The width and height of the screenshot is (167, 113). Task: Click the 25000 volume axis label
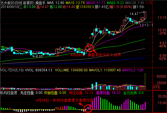(x=162, y=83)
